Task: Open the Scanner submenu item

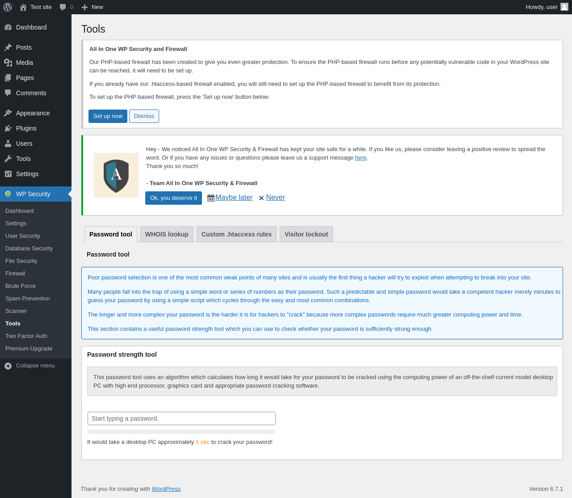Action: tap(36, 311)
